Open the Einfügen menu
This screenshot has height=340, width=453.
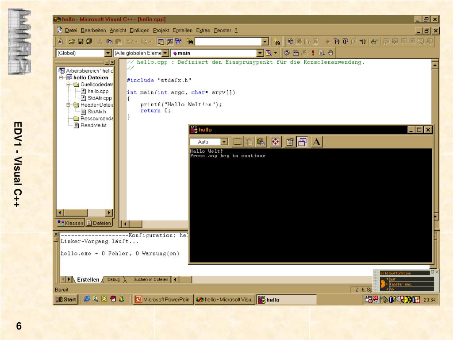point(139,31)
